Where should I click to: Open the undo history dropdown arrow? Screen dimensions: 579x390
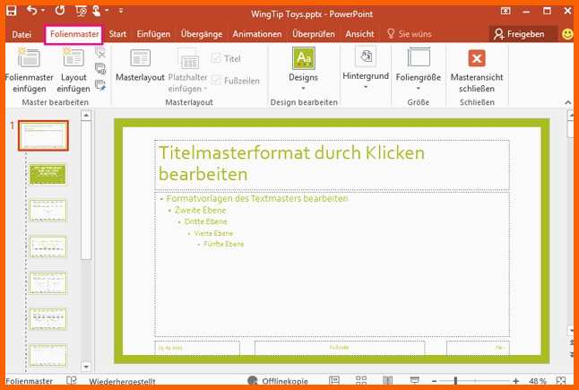43,11
